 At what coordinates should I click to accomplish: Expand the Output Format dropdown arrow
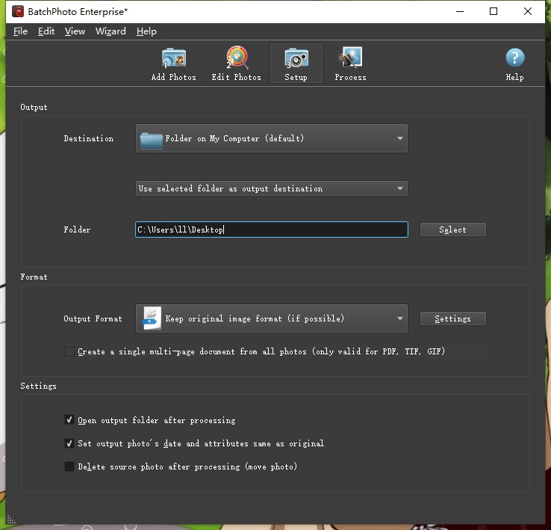pos(400,318)
